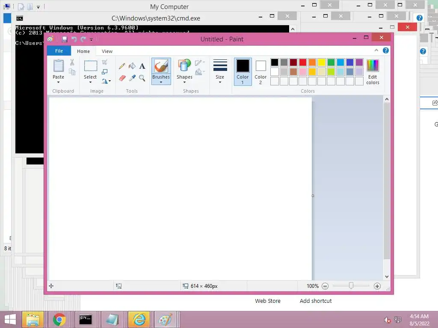Click the Paste clipboard icon

click(58, 66)
